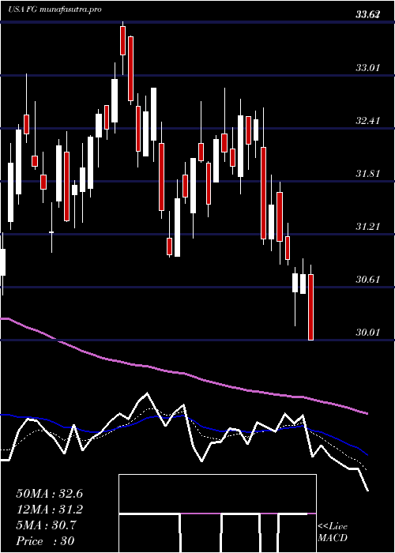Click the '50MA : 32.6' readout

49,494
